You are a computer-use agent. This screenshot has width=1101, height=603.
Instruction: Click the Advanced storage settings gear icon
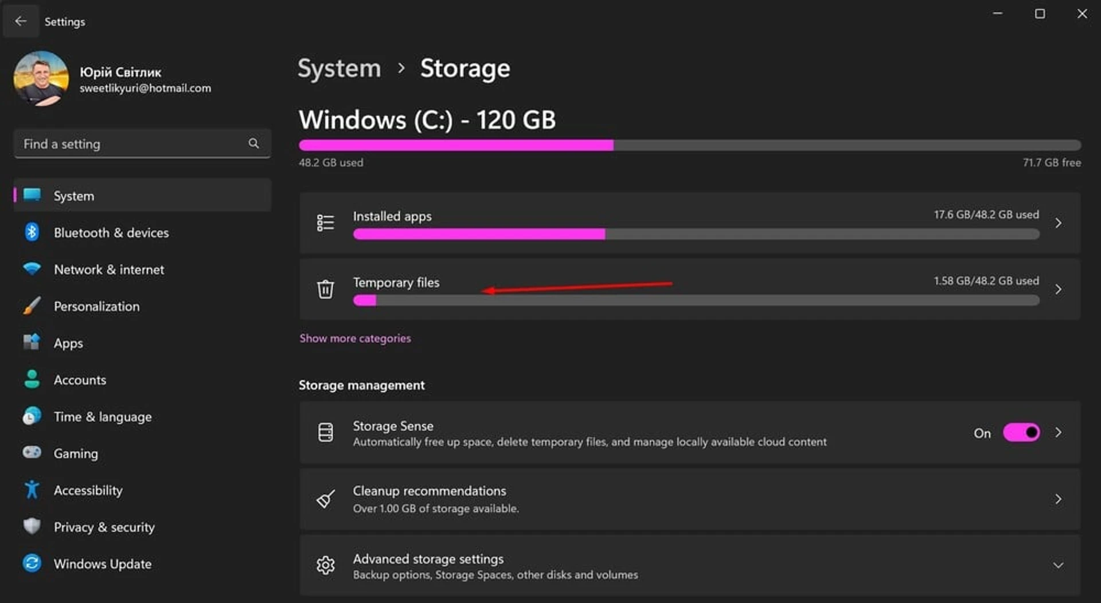[x=325, y=565]
